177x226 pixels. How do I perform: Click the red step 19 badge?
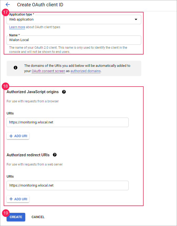pyautogui.click(x=6, y=212)
